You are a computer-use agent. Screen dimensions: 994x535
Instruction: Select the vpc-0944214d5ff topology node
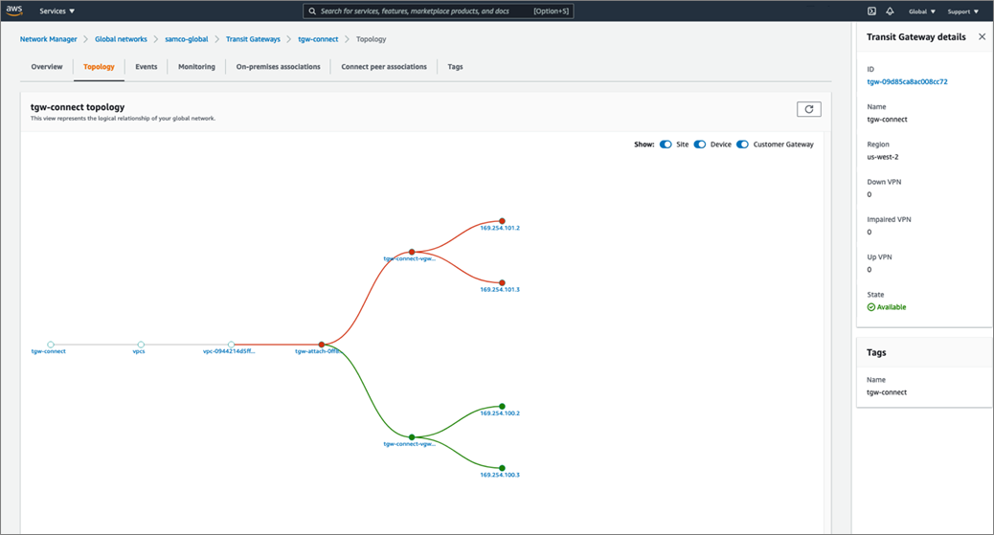pyautogui.click(x=232, y=345)
